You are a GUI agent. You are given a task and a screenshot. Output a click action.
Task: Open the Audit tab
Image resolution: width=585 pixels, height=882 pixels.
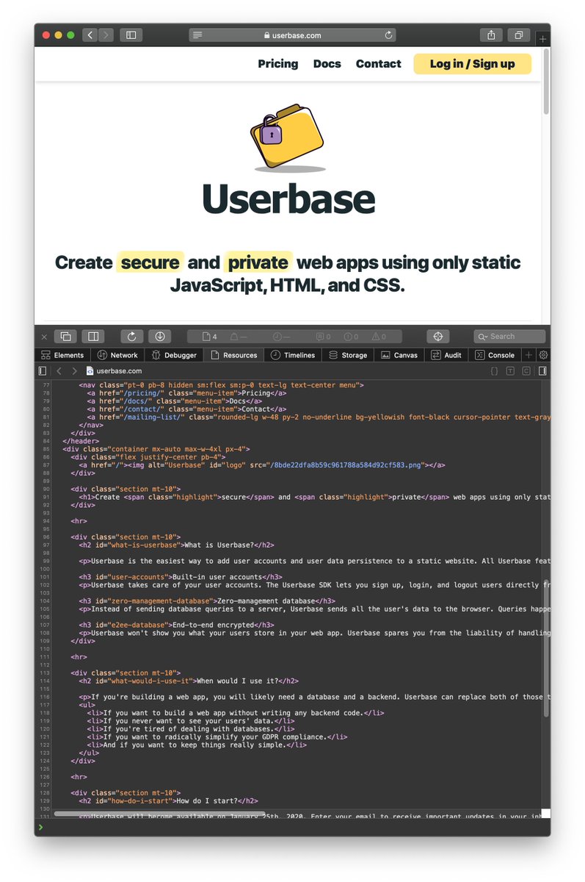[447, 355]
